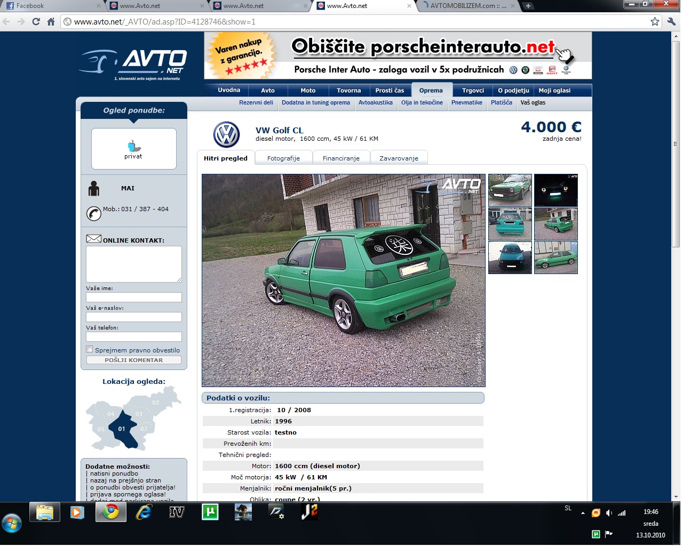Image resolution: width=683 pixels, height=546 pixels.
Task: Open Uvodna in main navigation
Action: coord(229,90)
